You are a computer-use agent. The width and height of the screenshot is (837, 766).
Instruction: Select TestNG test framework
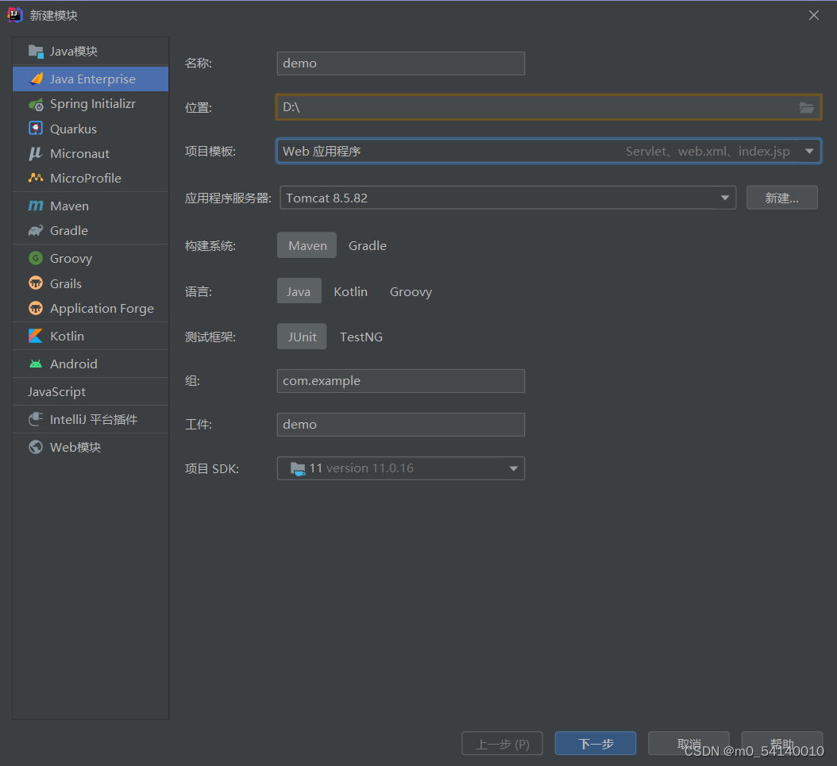click(361, 337)
